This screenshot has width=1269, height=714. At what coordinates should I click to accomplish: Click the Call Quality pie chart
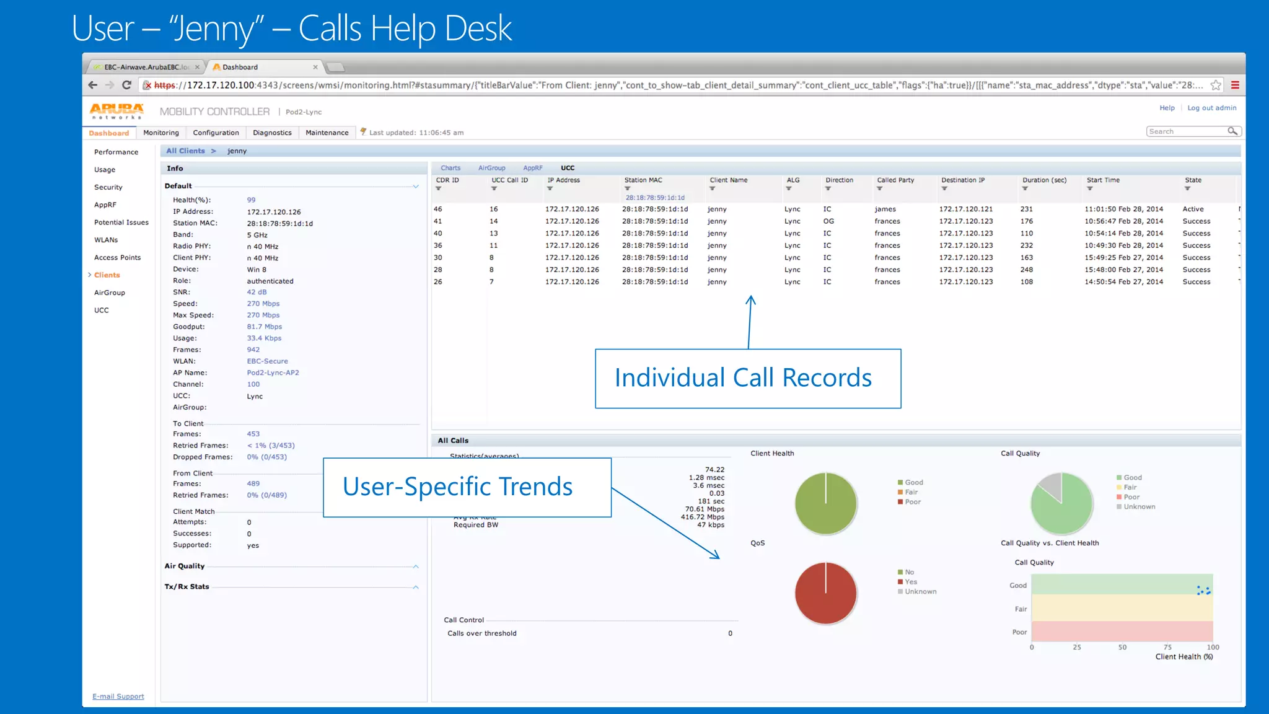(x=1061, y=503)
